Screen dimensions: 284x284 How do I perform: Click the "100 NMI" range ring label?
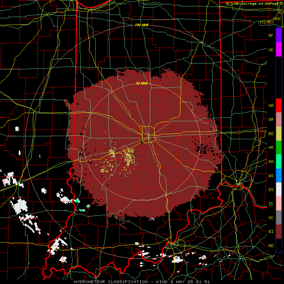142,25
